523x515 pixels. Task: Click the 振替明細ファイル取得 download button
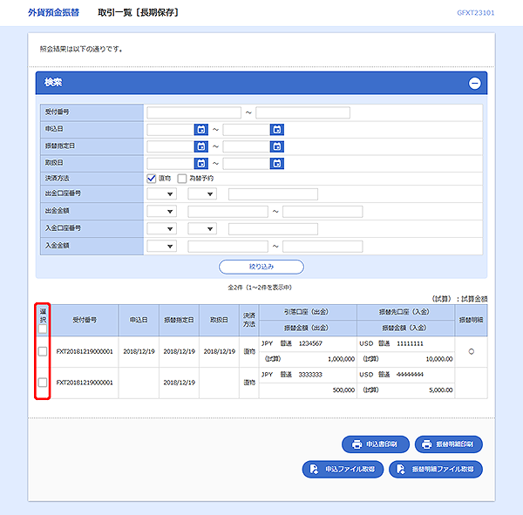point(436,470)
